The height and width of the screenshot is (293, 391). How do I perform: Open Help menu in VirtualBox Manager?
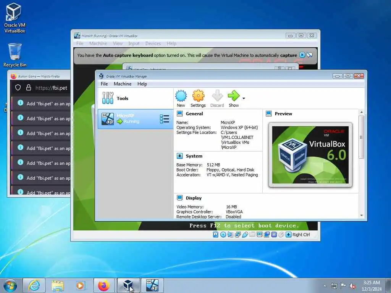coord(142,84)
